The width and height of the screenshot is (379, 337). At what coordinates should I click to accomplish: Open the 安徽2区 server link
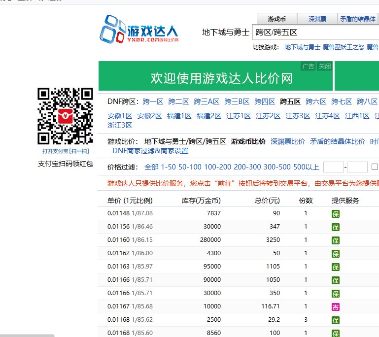coord(150,116)
